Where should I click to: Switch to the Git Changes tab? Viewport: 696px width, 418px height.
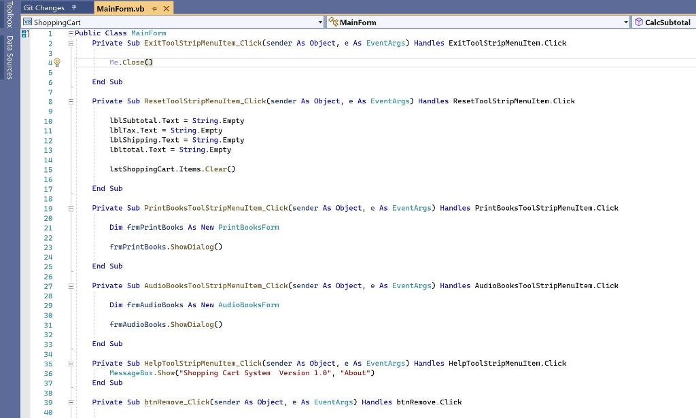pyautogui.click(x=44, y=8)
